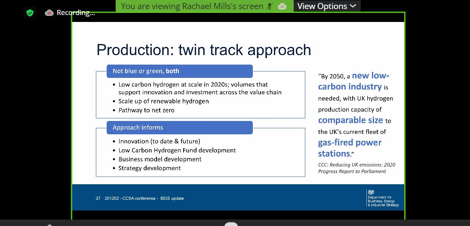The width and height of the screenshot is (470, 226).
Task: Click the muted microphone icon in share banner
Action: click(270, 6)
